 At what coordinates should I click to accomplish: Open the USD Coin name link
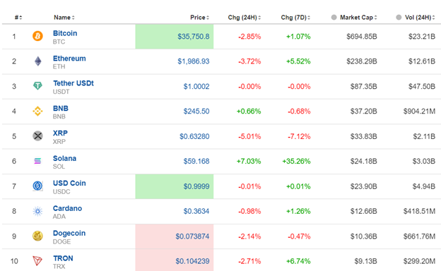tap(69, 183)
